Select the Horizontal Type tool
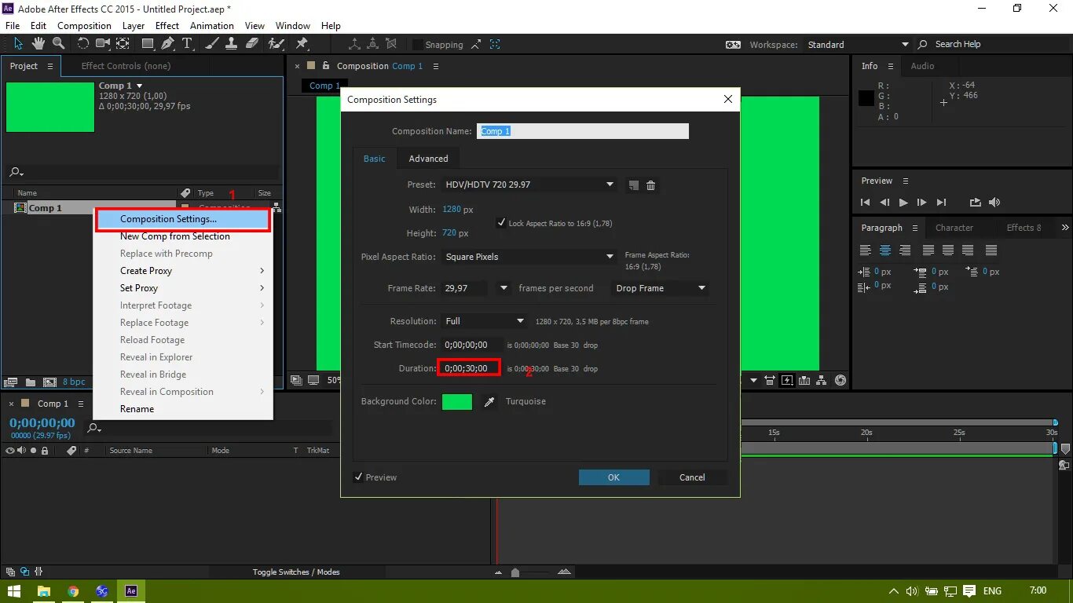1073x603 pixels. [187, 44]
